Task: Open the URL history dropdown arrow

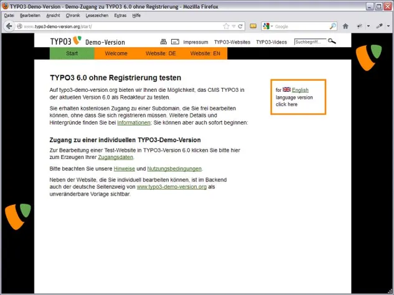Action: pos(233,26)
